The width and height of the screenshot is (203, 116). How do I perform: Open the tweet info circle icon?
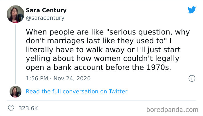tap(191, 78)
